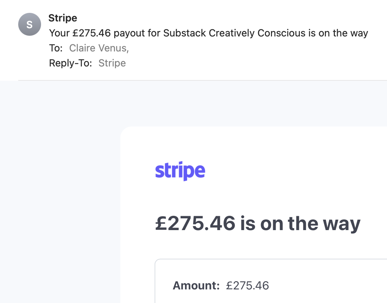Click the header divider line
The height and width of the screenshot is (303, 387).
tap(200, 80)
